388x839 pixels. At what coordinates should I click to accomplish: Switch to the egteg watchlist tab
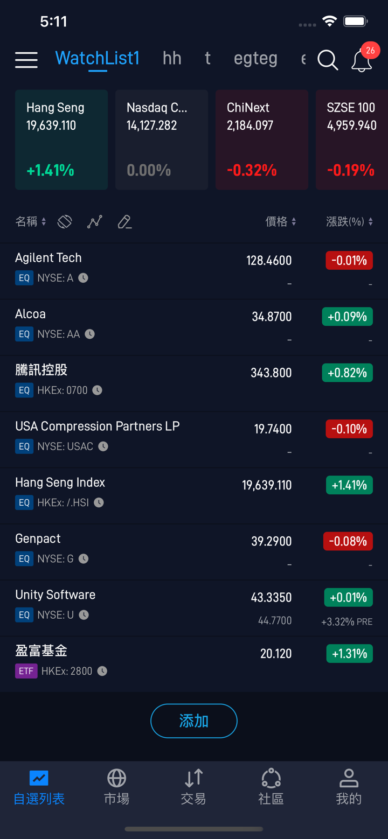255,58
